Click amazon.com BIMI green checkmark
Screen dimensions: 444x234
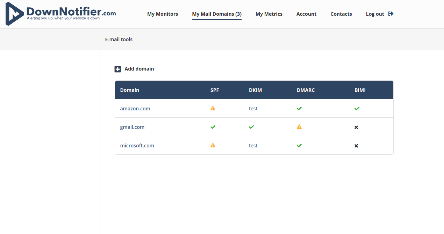[357, 109]
